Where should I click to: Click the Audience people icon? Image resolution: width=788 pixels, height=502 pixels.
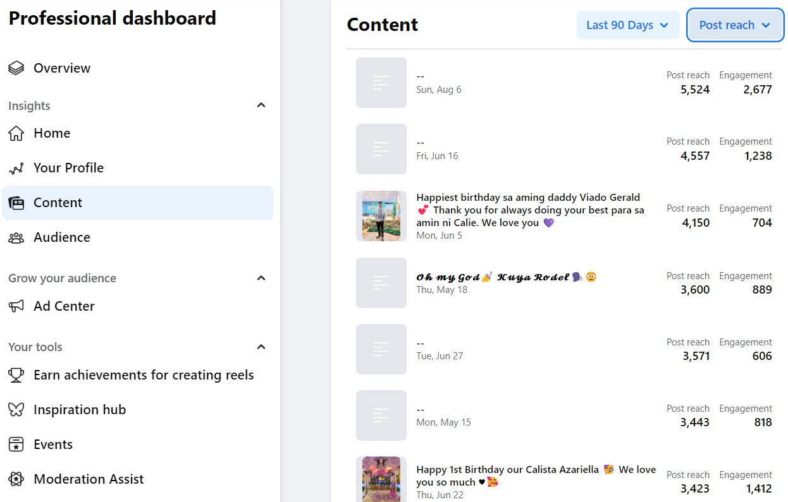click(x=16, y=237)
